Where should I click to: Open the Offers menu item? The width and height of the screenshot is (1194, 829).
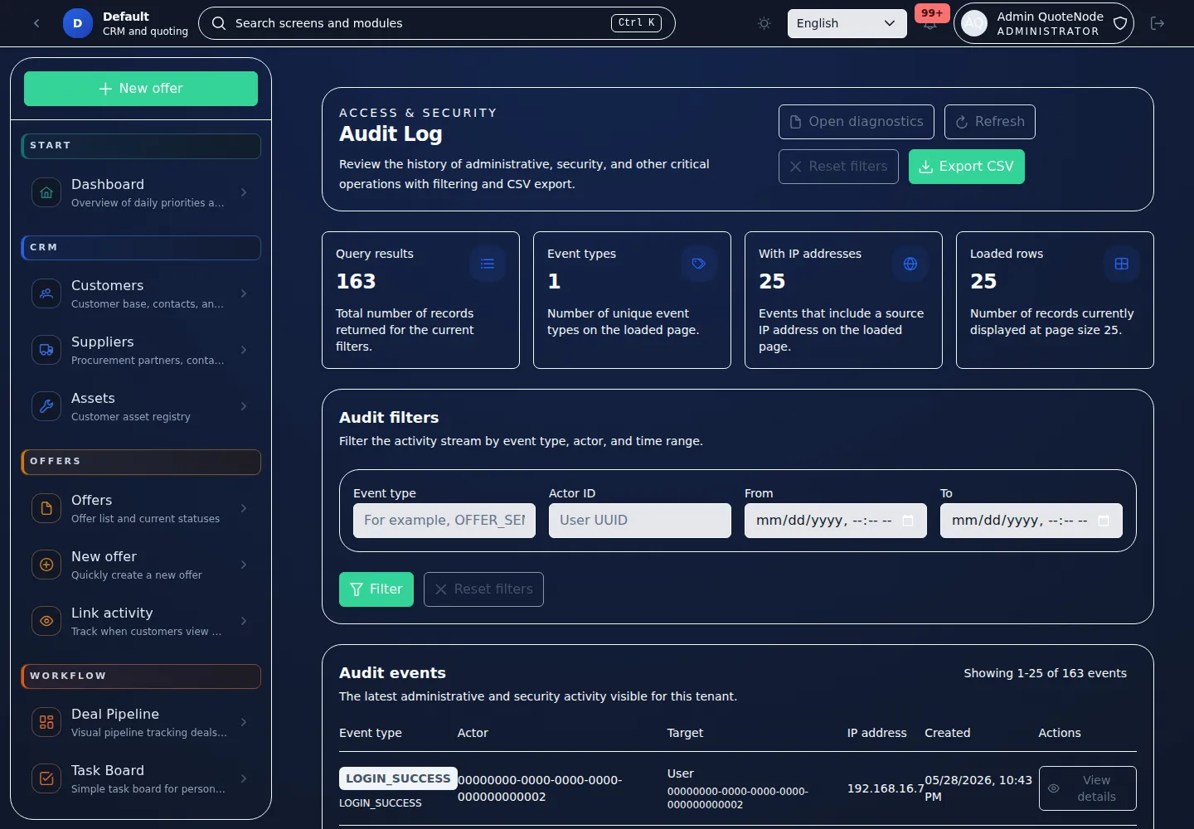coord(141,508)
